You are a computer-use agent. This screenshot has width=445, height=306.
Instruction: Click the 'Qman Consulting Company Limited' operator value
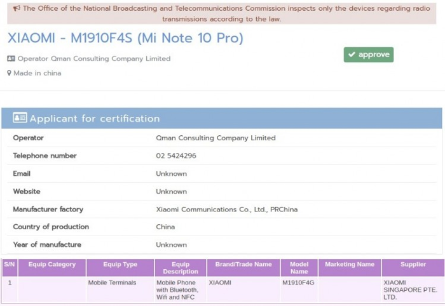216,138
